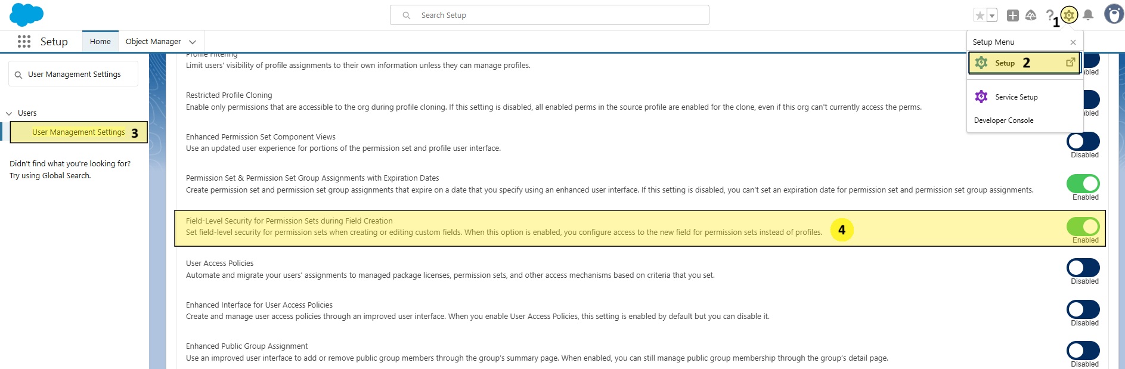Select Service Setup from Setup Menu
Viewport: 1125px width, 369px height.
[1016, 97]
